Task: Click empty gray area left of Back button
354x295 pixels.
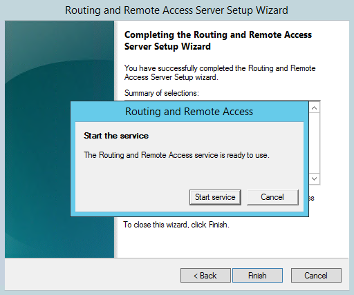Action: 92,275
